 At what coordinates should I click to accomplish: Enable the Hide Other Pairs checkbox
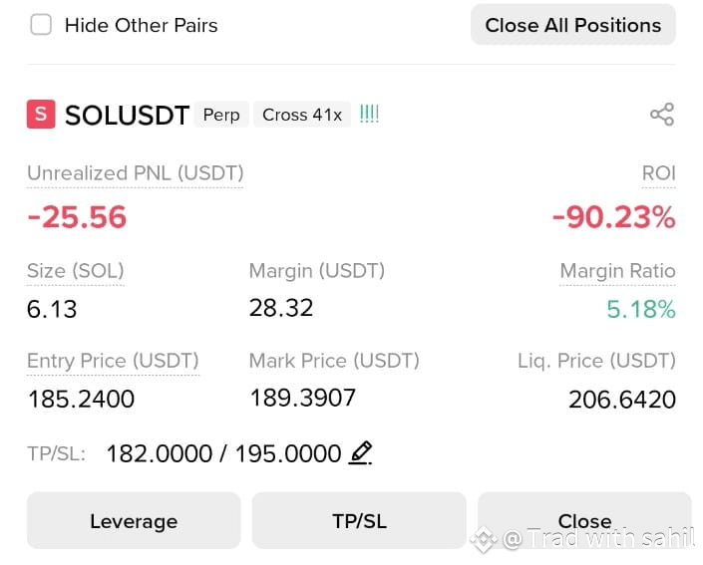point(41,24)
